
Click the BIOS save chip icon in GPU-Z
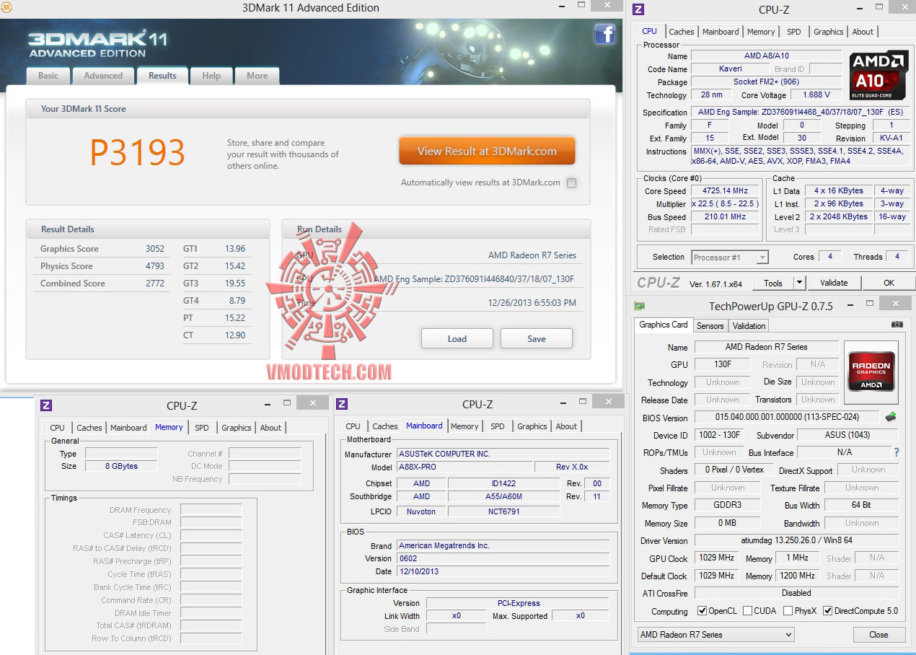pos(891,417)
